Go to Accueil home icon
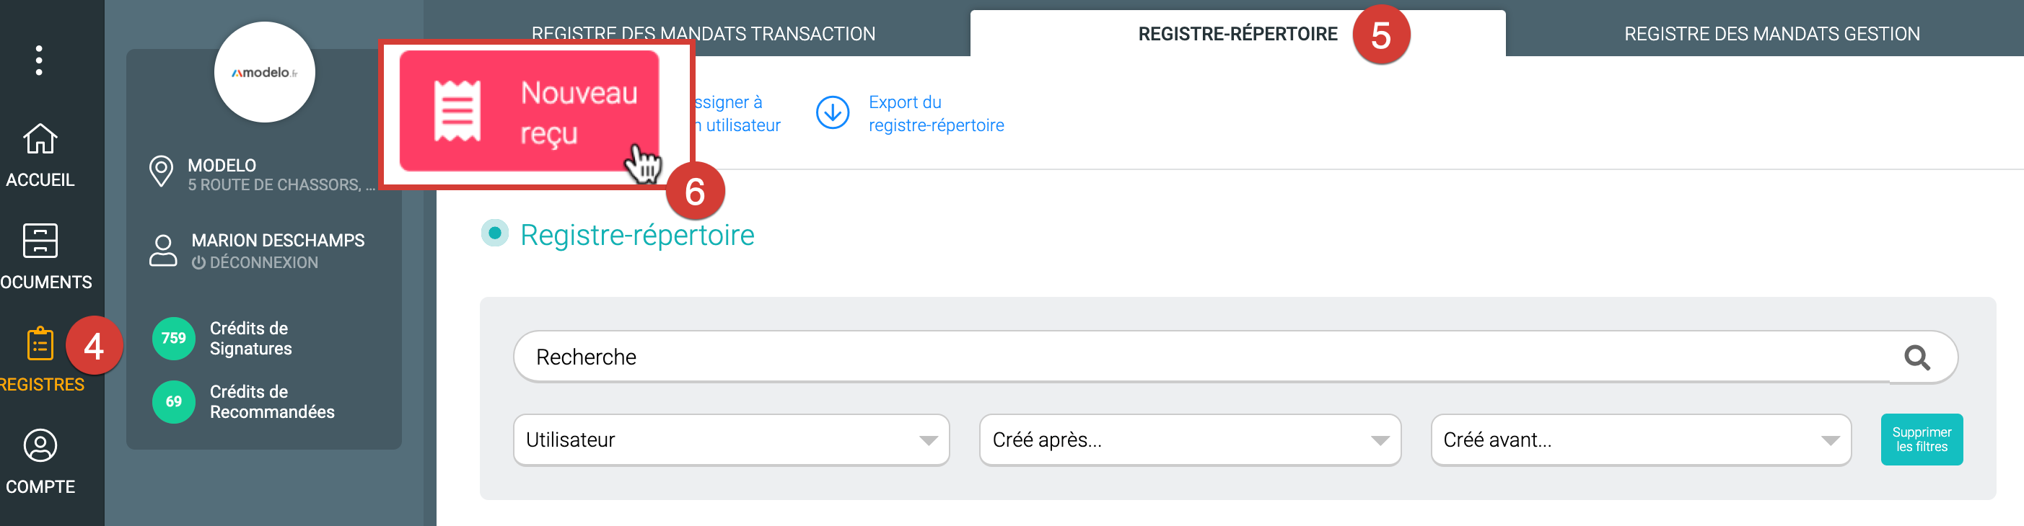The width and height of the screenshot is (2024, 526). [40, 140]
